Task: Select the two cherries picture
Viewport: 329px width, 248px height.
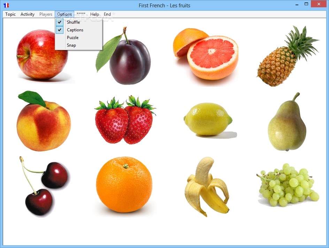Action: 44,186
